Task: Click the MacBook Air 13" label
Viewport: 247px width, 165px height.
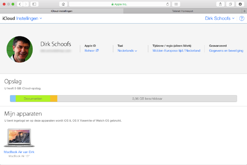Action: click(19, 156)
